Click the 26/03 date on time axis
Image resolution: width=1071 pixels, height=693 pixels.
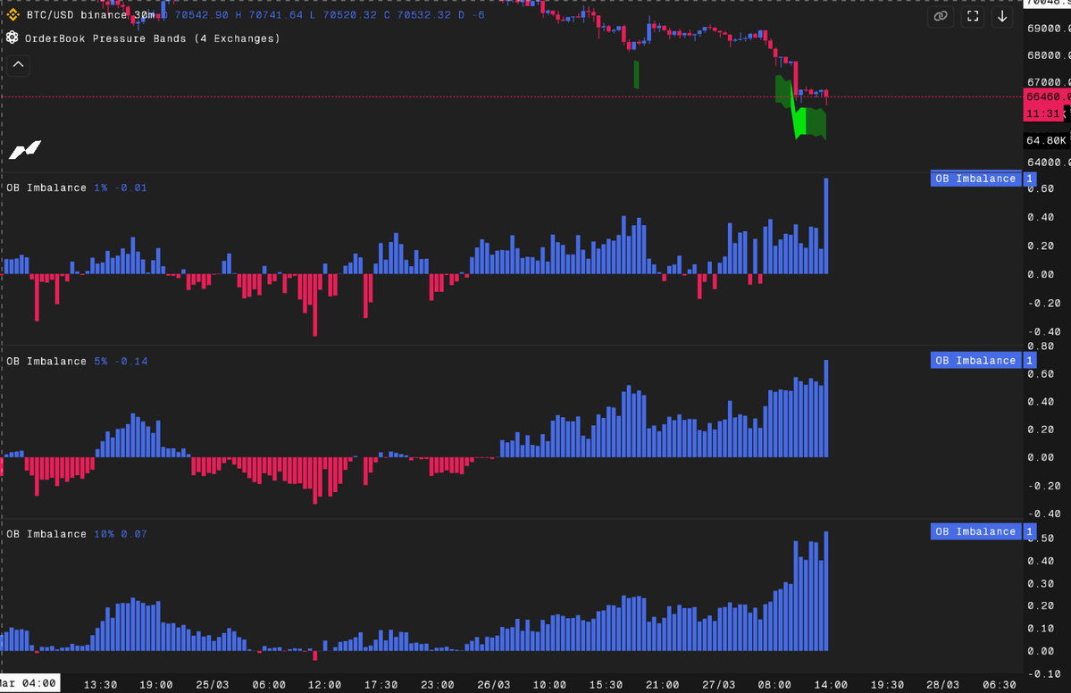click(x=493, y=684)
